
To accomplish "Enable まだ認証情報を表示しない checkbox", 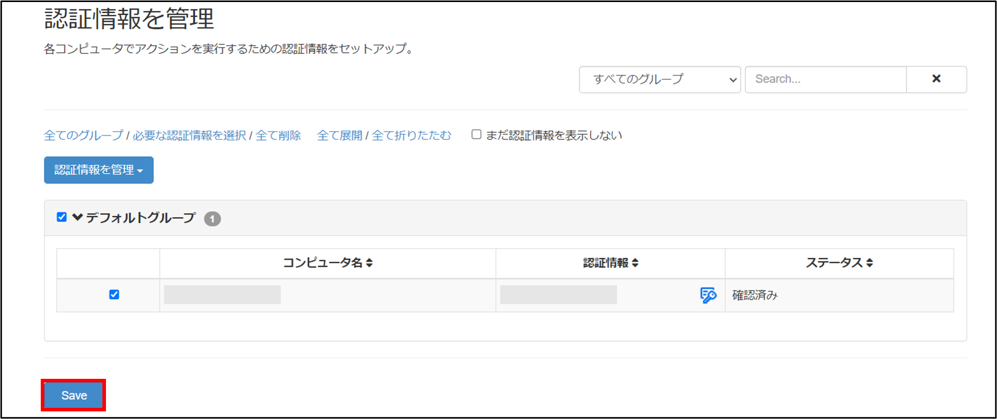I will click(476, 134).
